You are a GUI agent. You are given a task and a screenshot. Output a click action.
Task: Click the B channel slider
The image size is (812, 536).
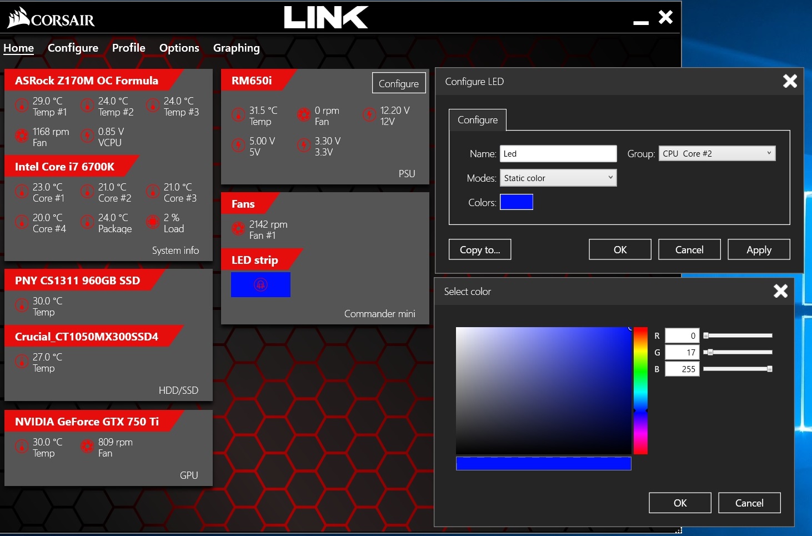[x=738, y=369]
